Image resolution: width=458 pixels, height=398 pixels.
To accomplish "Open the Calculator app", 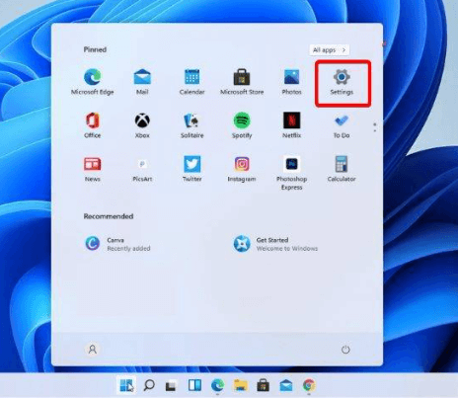I will click(342, 169).
